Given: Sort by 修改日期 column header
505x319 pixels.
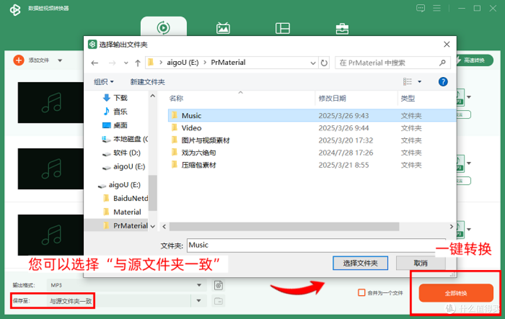Looking at the screenshot, I should [x=332, y=99].
